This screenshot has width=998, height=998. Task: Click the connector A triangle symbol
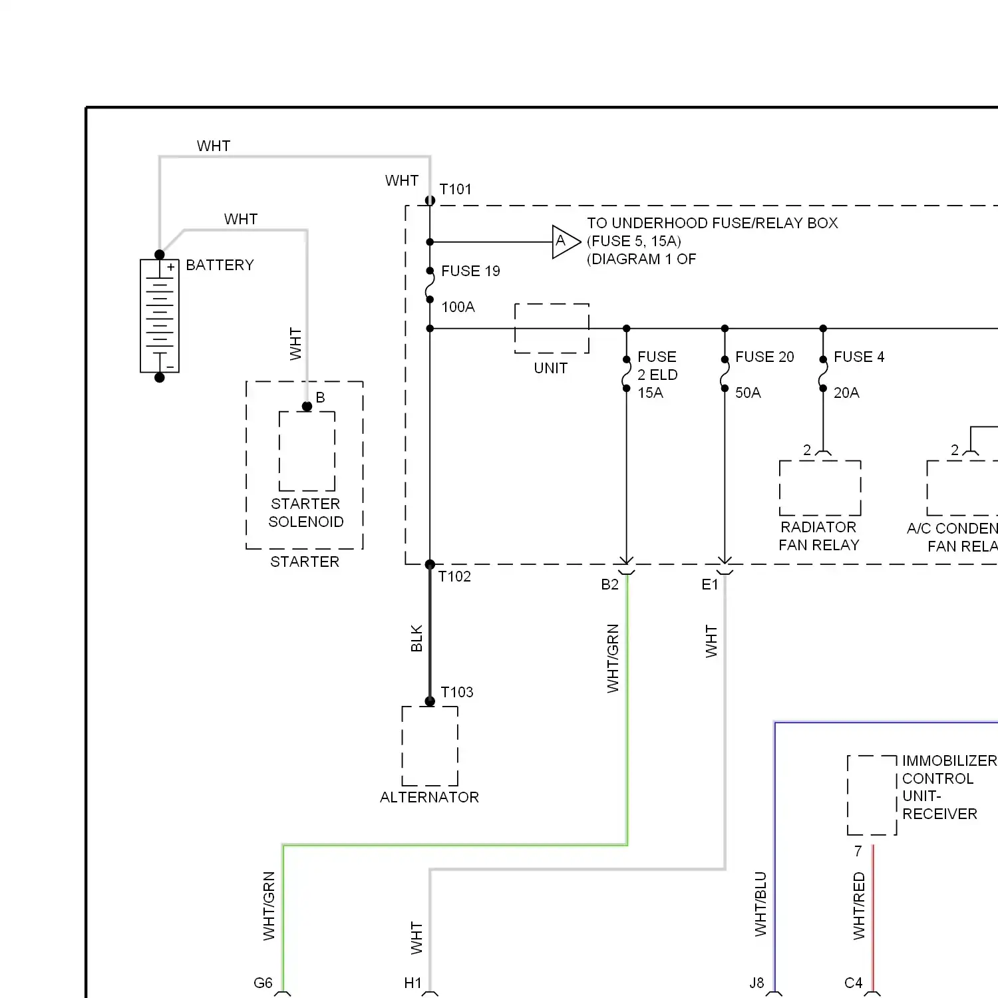tap(566, 242)
